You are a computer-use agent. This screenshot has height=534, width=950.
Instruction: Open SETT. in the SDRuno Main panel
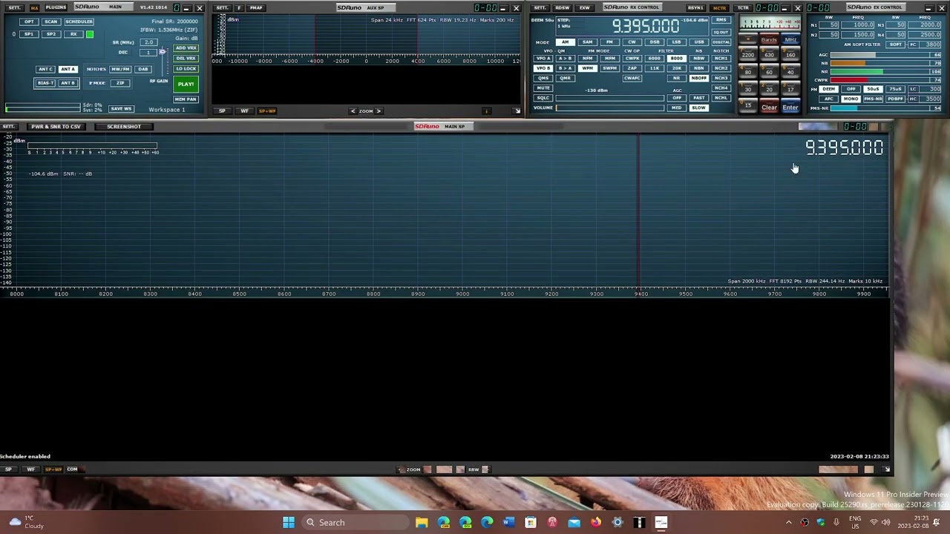point(14,7)
